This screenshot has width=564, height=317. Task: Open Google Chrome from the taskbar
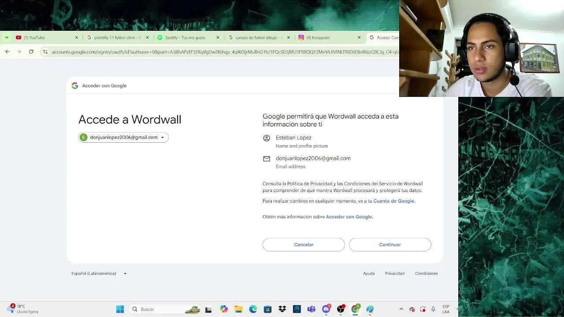pos(355,309)
